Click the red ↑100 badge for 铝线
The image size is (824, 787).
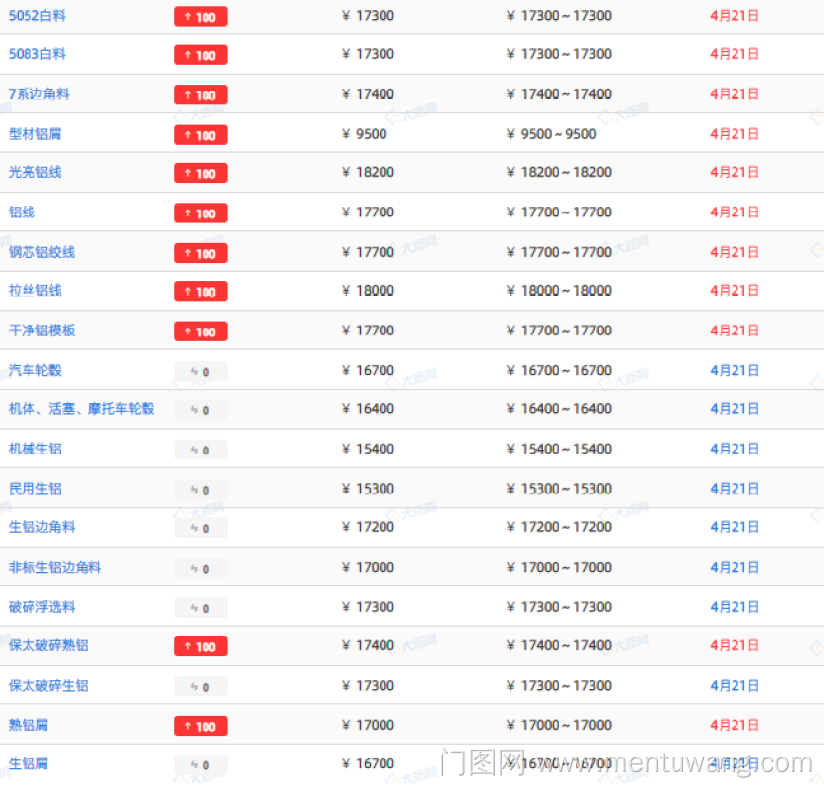pyautogui.click(x=201, y=213)
